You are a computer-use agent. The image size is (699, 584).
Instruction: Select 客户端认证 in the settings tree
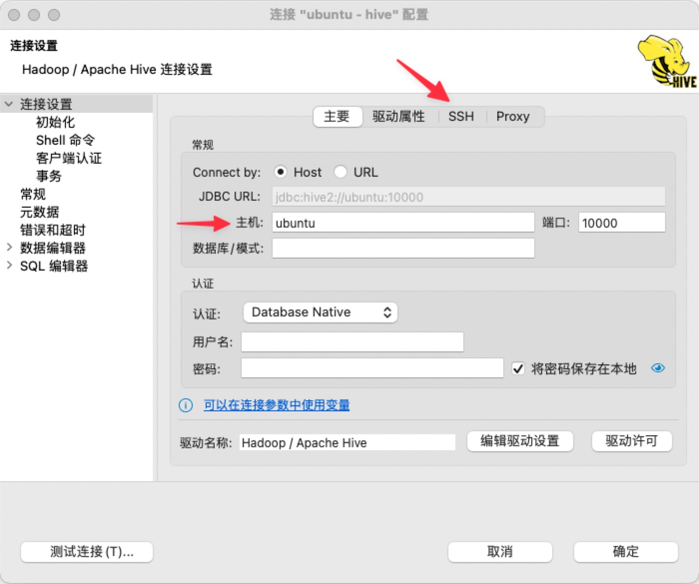pyautogui.click(x=69, y=158)
